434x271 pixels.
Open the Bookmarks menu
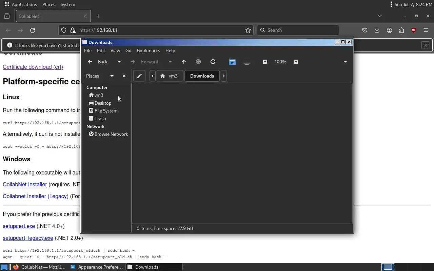[x=149, y=50]
